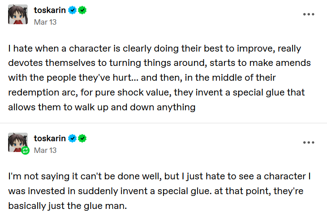327x217 pixels.
Task: Click the blue verified badge on the original post
Action: pyautogui.click(x=73, y=10)
